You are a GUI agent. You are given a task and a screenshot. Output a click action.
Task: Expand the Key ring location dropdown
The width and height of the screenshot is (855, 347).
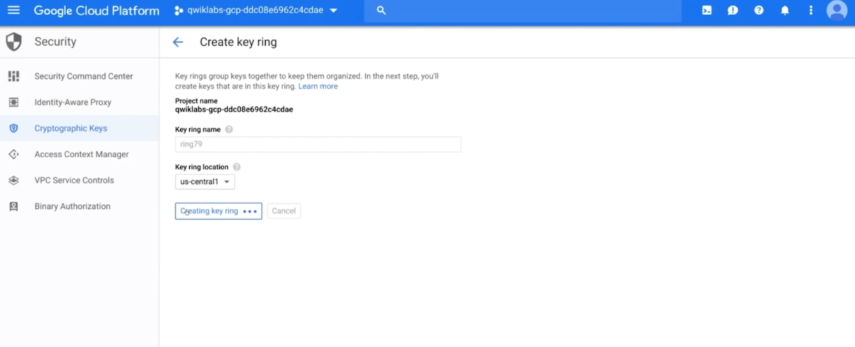tap(205, 182)
